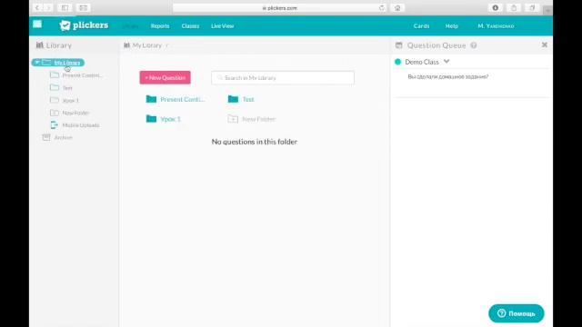582x327 pixels.
Task: Click the Mobile Uploads phone icon
Action: pos(55,125)
